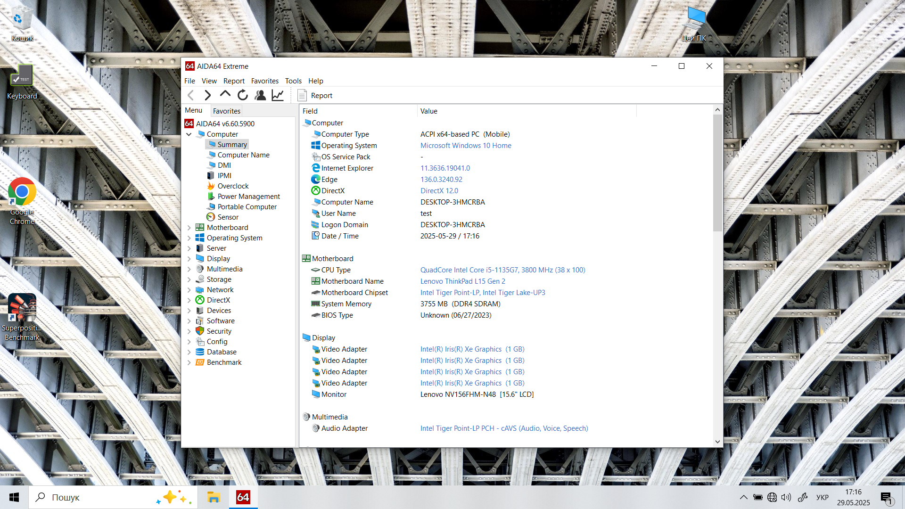Viewport: 905px width, 509px height.
Task: Click the Lenovo ThinkPad L15 Gen 2 link
Action: point(462,281)
